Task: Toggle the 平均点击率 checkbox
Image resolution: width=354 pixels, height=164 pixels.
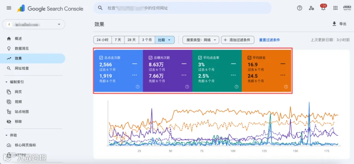Action: [x=200, y=58]
